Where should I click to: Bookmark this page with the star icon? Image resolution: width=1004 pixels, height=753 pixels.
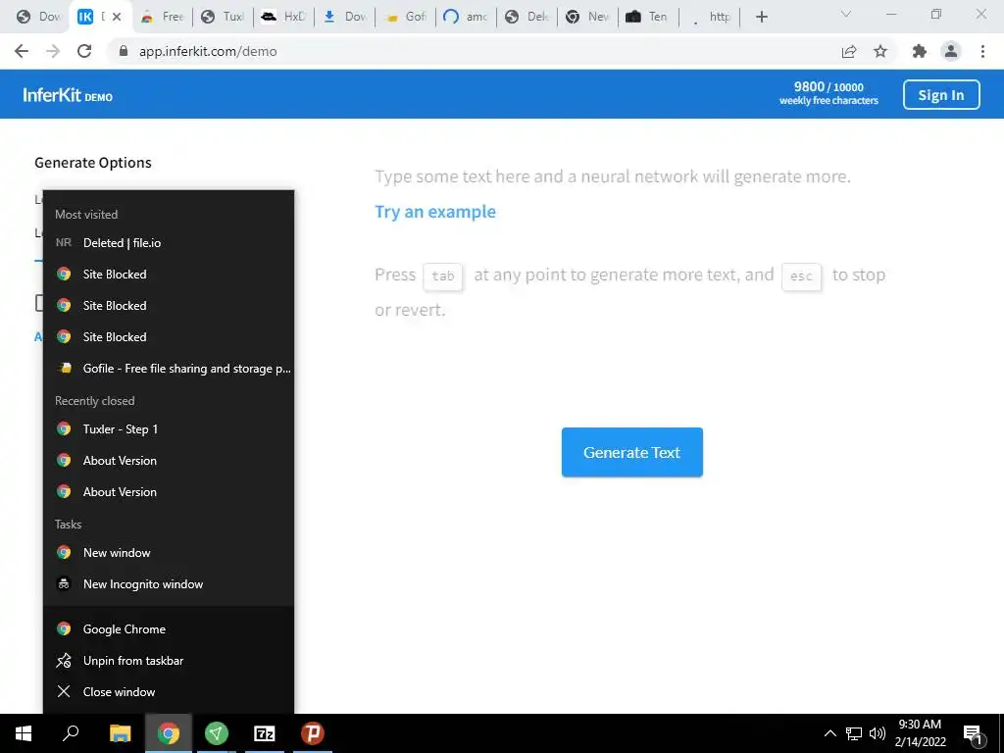tap(880, 51)
